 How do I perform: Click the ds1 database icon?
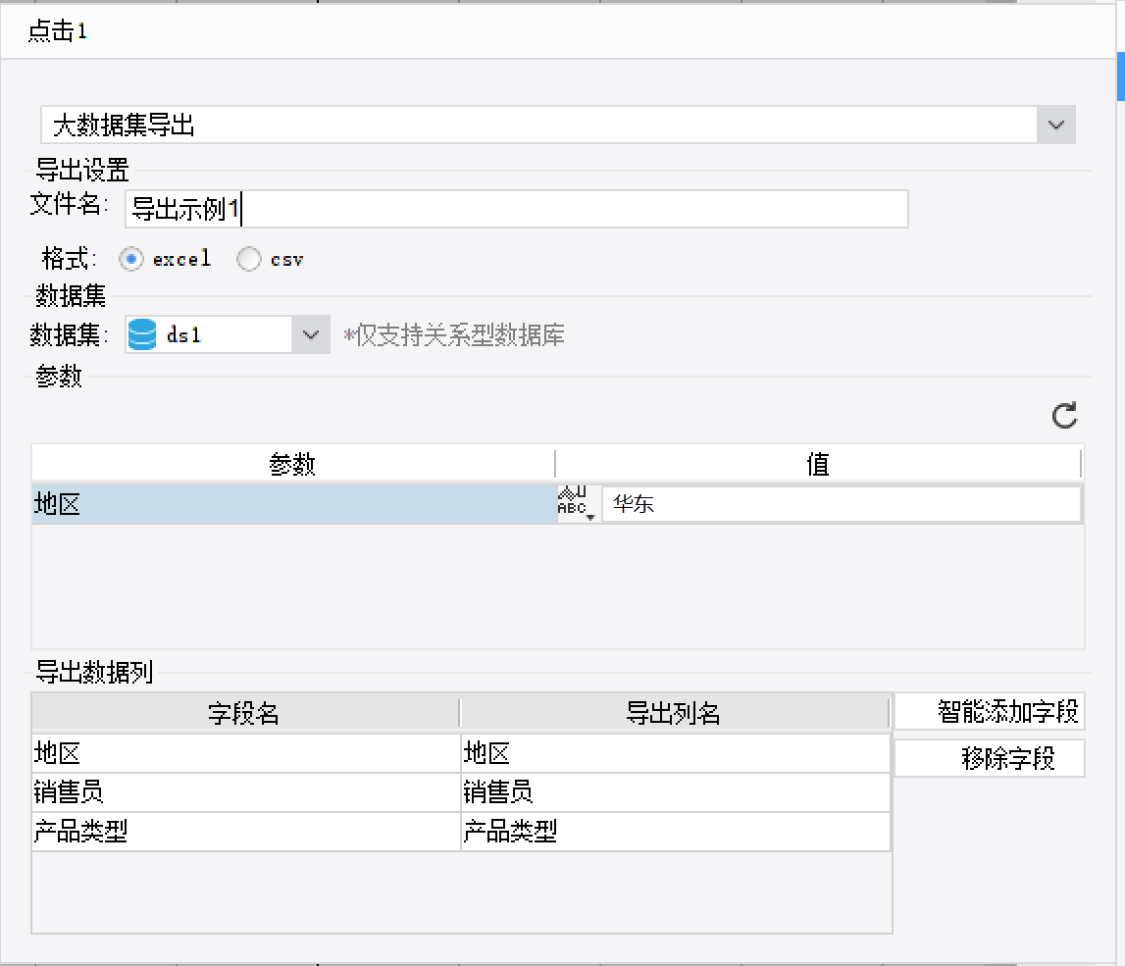click(143, 335)
